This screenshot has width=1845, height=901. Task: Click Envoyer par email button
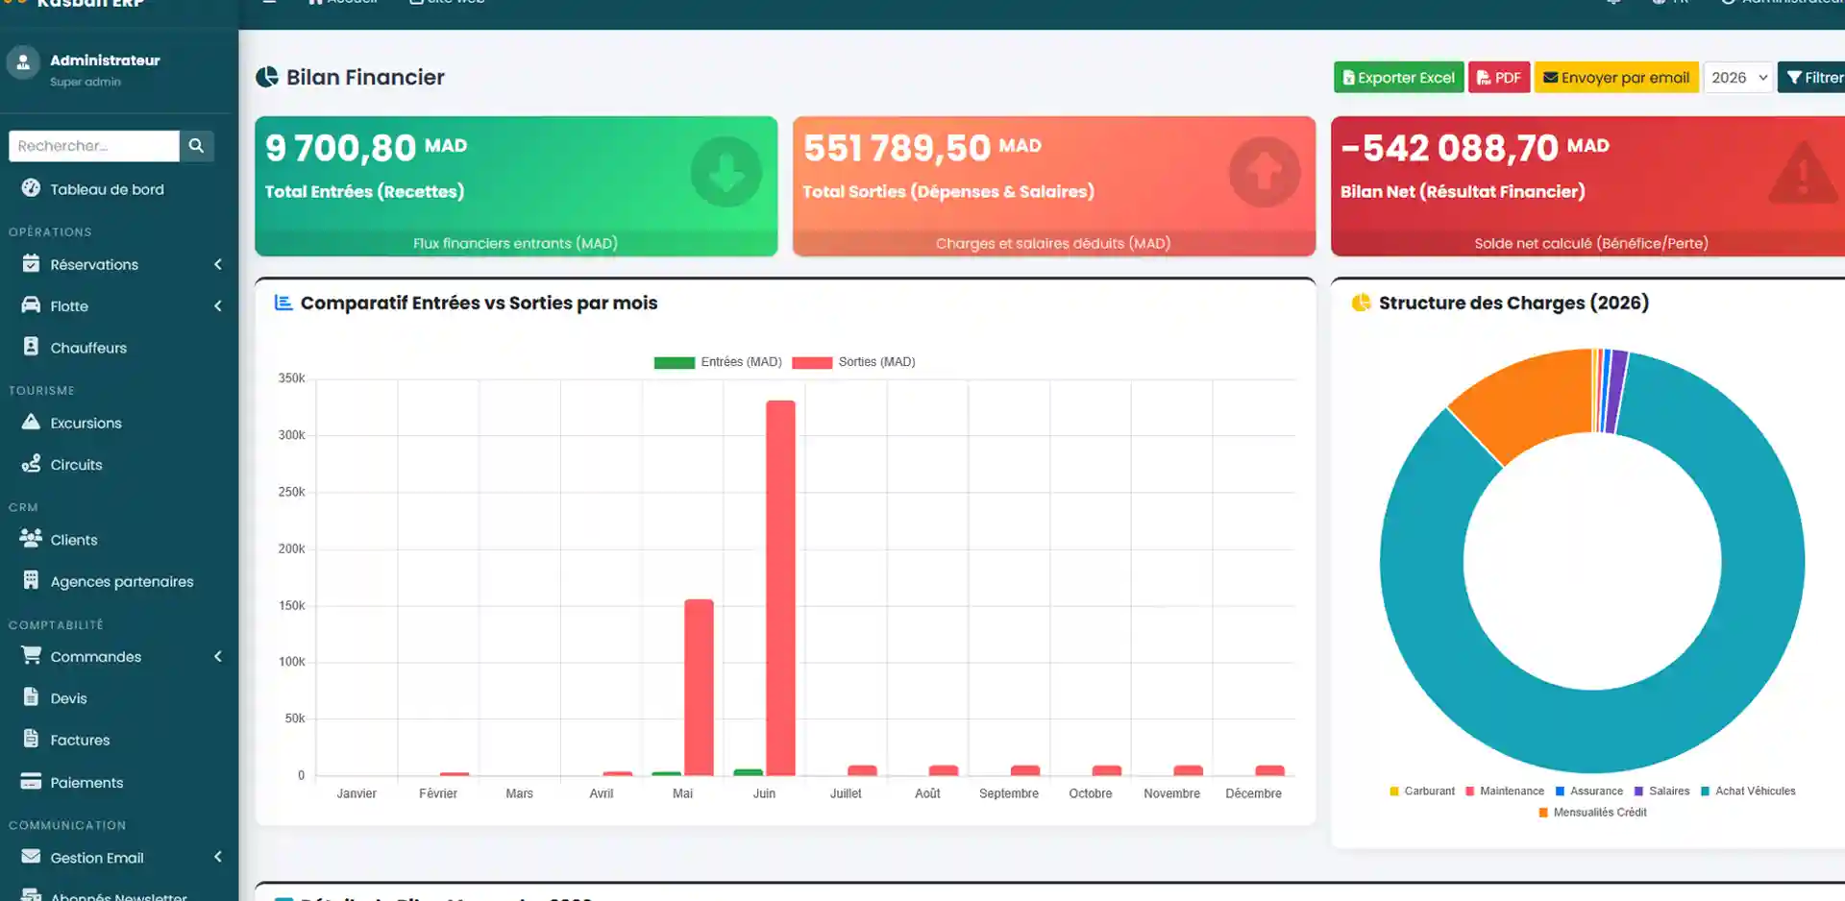[1615, 78]
